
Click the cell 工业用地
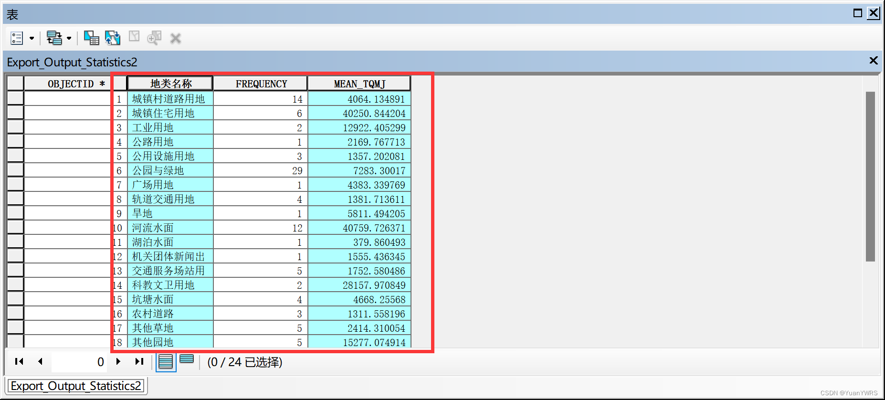[170, 127]
